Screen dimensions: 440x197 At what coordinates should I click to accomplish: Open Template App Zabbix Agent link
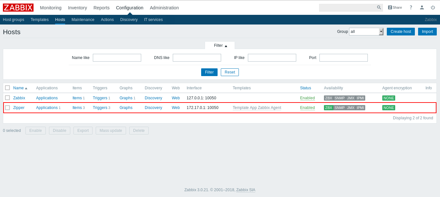[x=257, y=108]
